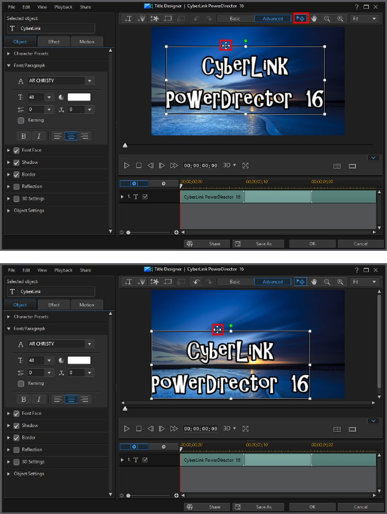Click Insert Background icon in upper window toolbar

pyautogui.click(x=168, y=19)
